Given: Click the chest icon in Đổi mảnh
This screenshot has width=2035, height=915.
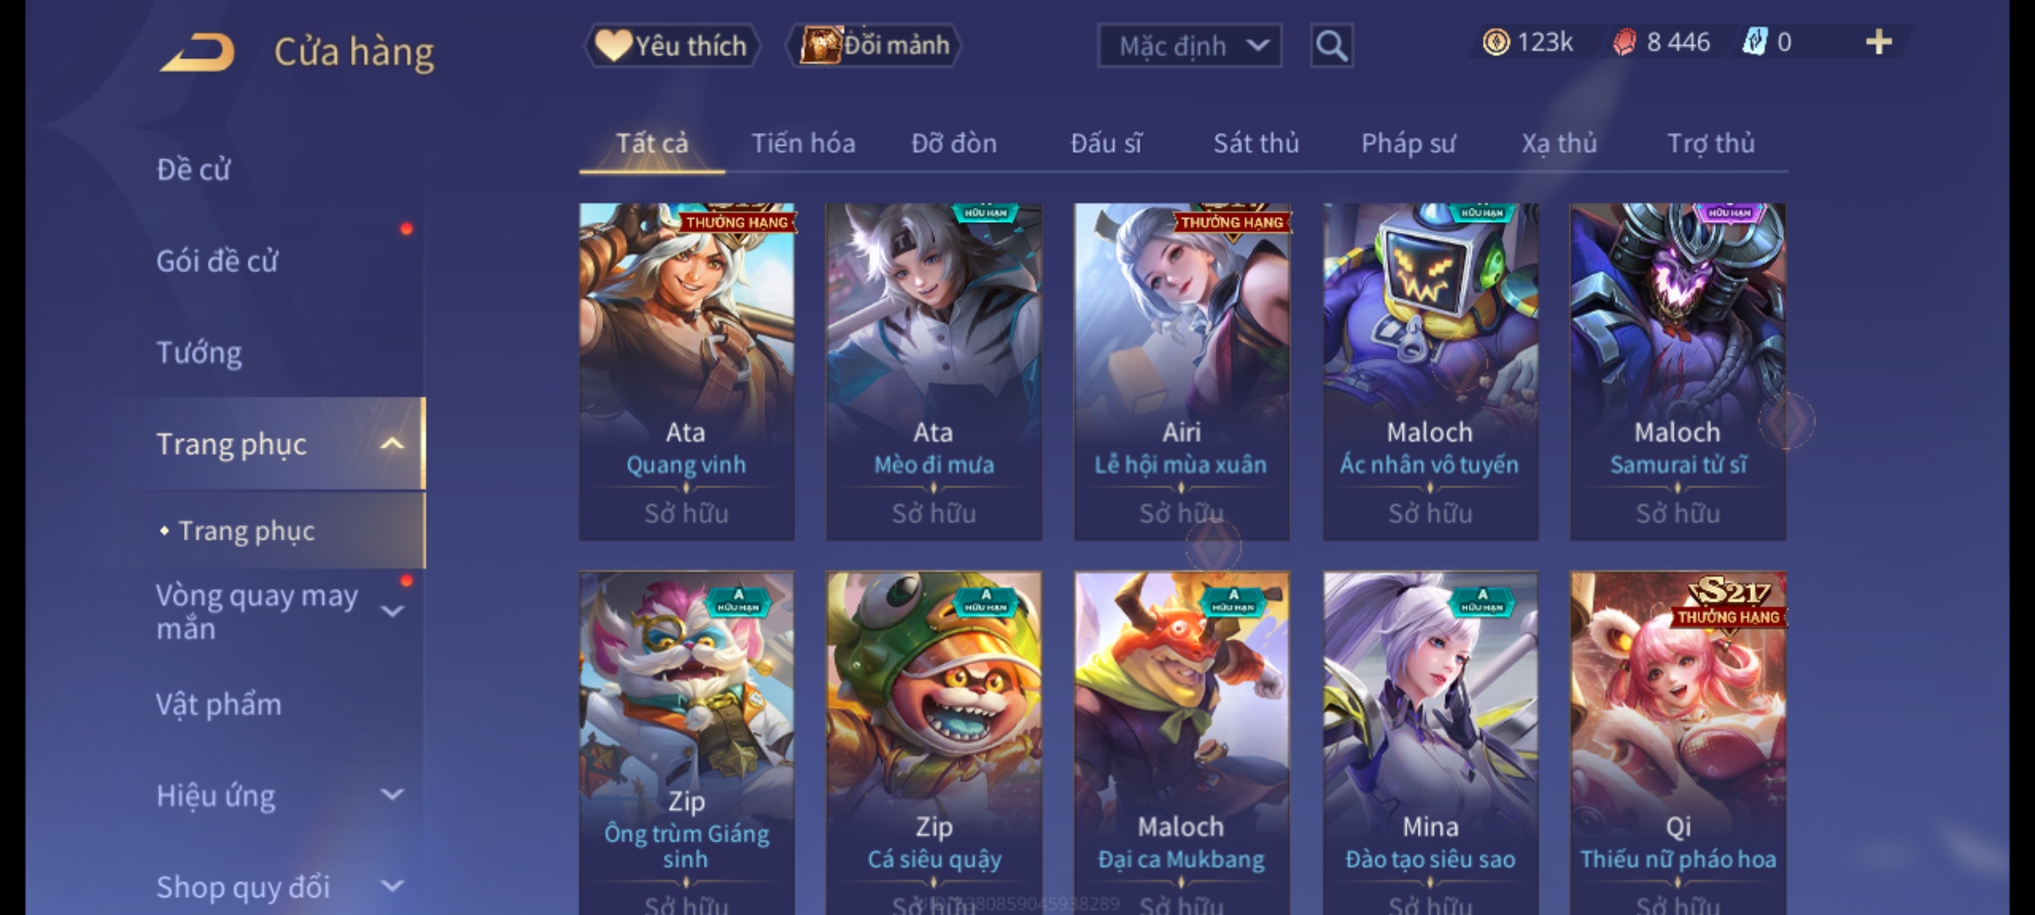Looking at the screenshot, I should pyautogui.click(x=820, y=45).
